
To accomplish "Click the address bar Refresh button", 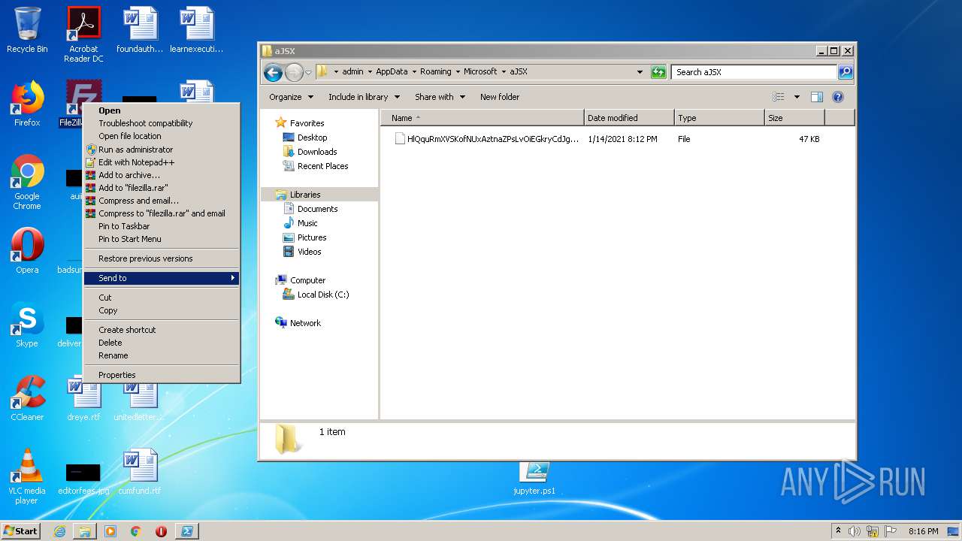I will click(x=658, y=72).
